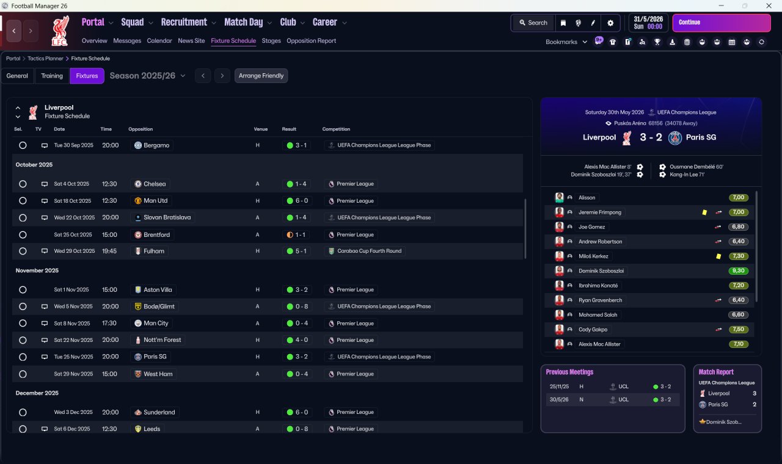Click the trophy competitions shortcut icon
The width and height of the screenshot is (782, 464).
[x=657, y=42]
